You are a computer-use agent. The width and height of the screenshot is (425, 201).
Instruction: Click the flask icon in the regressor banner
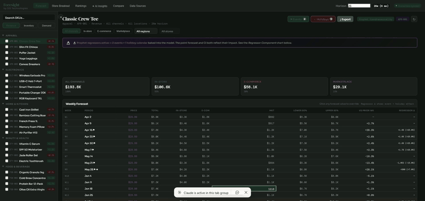(68, 43)
